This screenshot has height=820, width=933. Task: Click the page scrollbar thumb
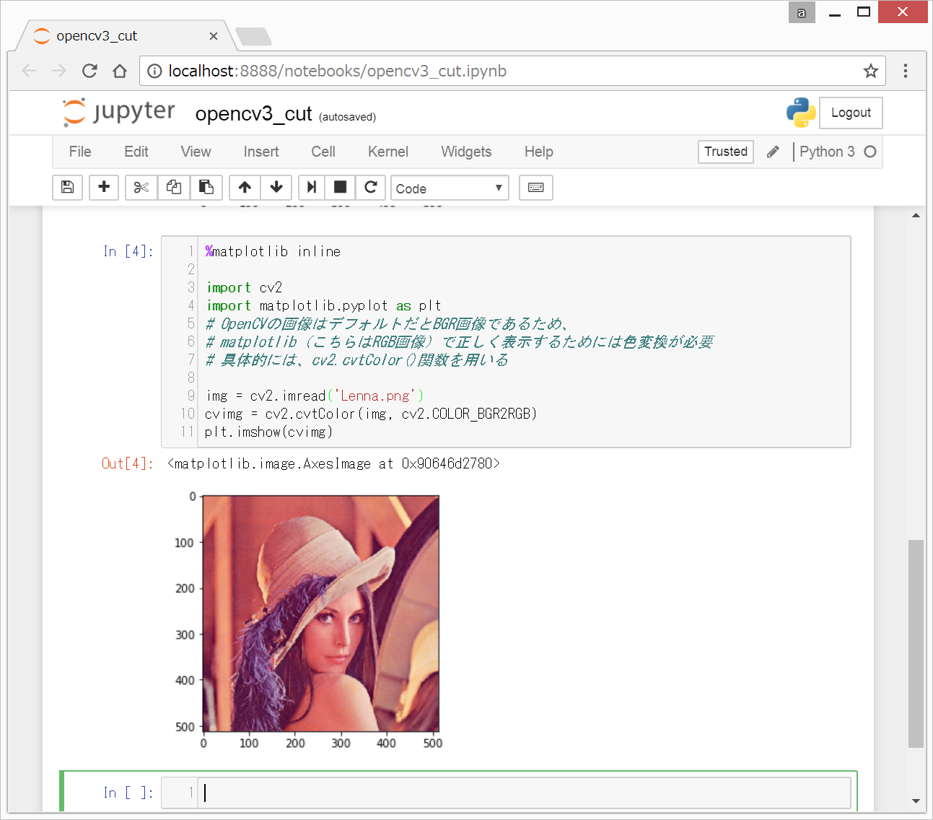point(916,644)
